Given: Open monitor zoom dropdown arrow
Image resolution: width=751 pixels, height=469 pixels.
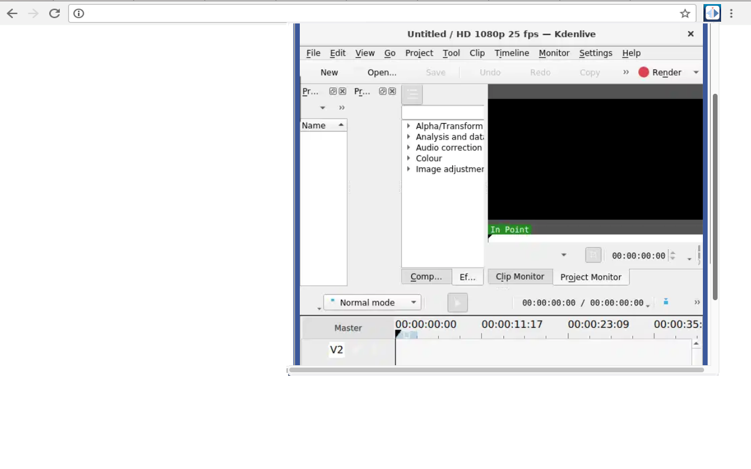Looking at the screenshot, I should click(564, 255).
